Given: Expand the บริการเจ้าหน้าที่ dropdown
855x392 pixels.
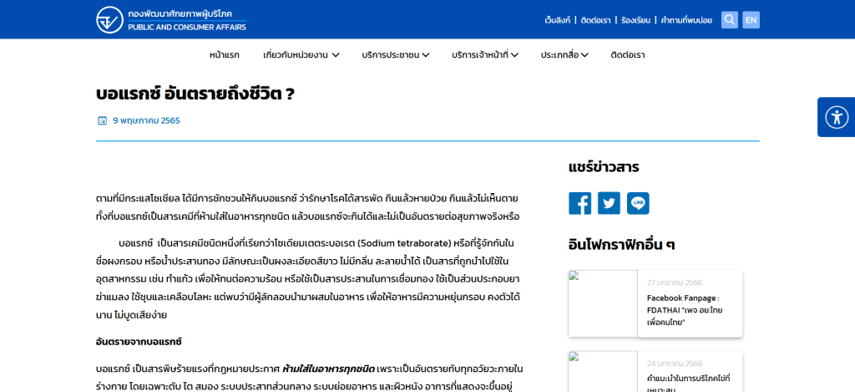Looking at the screenshot, I should pyautogui.click(x=485, y=55).
